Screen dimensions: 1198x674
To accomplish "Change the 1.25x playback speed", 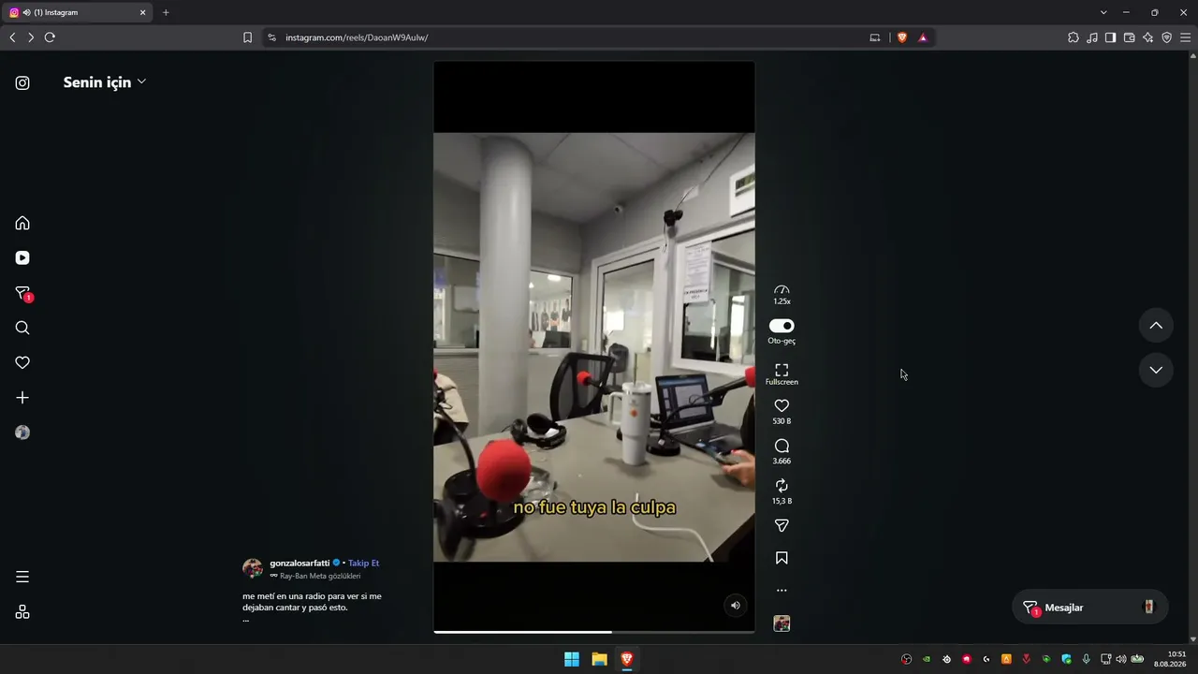I will click(782, 295).
